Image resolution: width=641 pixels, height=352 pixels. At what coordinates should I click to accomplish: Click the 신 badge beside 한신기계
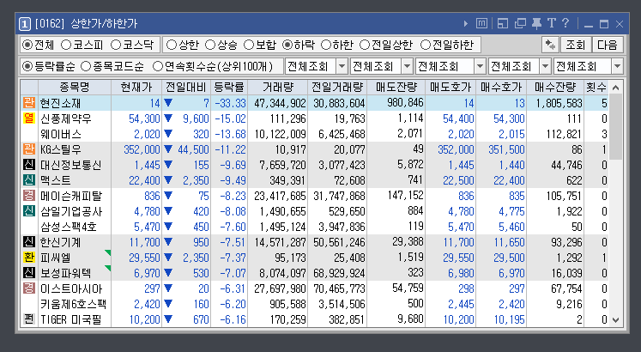click(x=28, y=242)
